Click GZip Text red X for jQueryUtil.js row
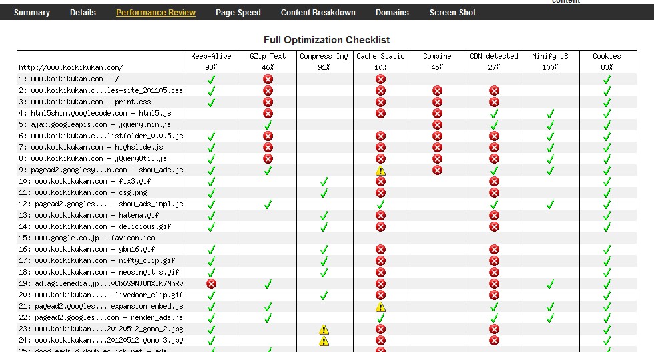Viewport: 654px width, 352px height. click(x=268, y=159)
